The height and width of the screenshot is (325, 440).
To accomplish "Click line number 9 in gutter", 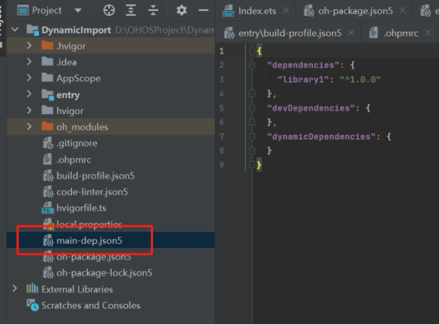I will [222, 165].
